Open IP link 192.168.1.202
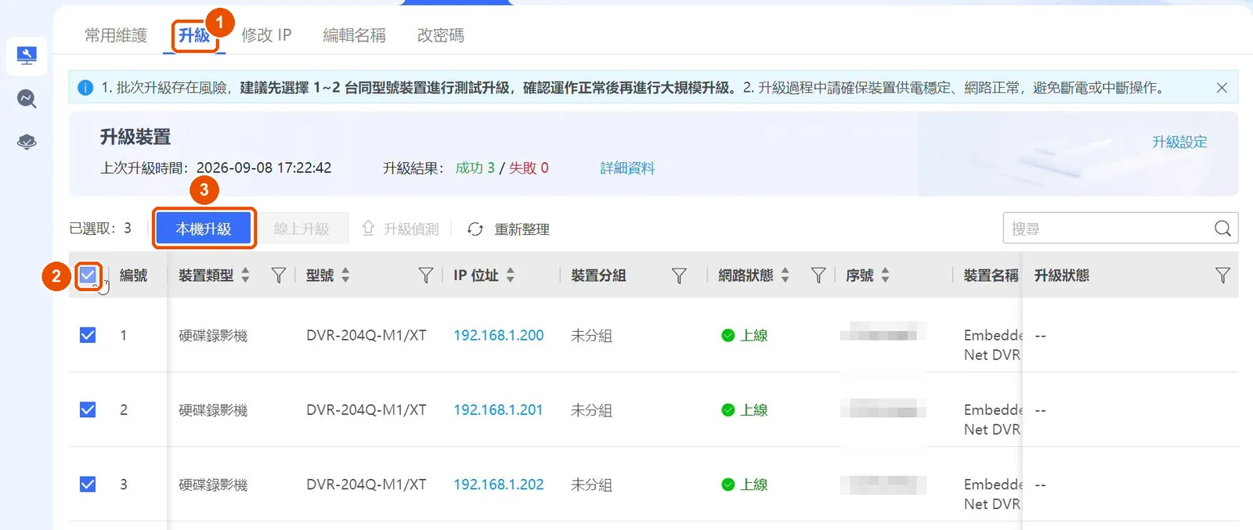 [499, 484]
